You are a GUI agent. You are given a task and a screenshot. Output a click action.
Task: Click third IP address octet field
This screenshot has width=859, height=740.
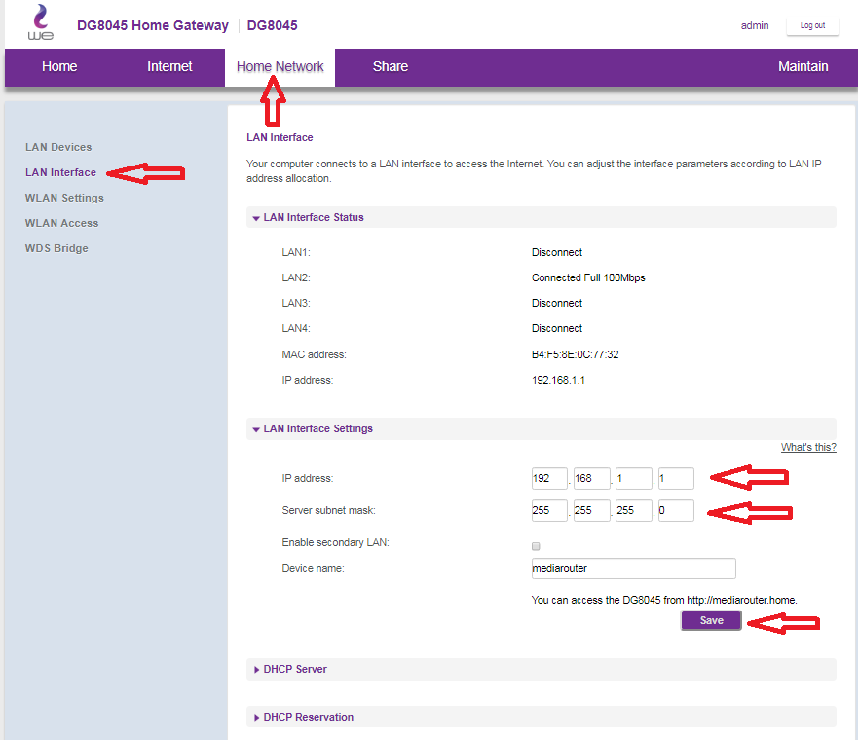[634, 478]
